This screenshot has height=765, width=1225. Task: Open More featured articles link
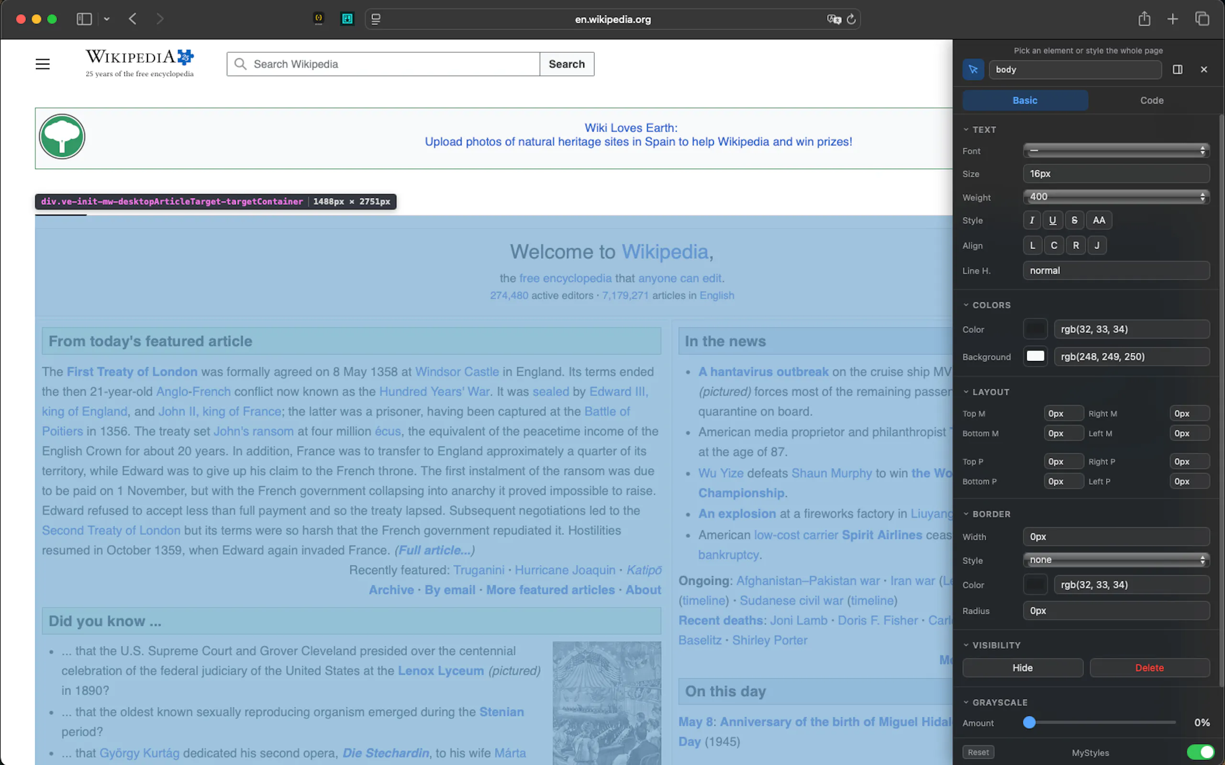550,590
